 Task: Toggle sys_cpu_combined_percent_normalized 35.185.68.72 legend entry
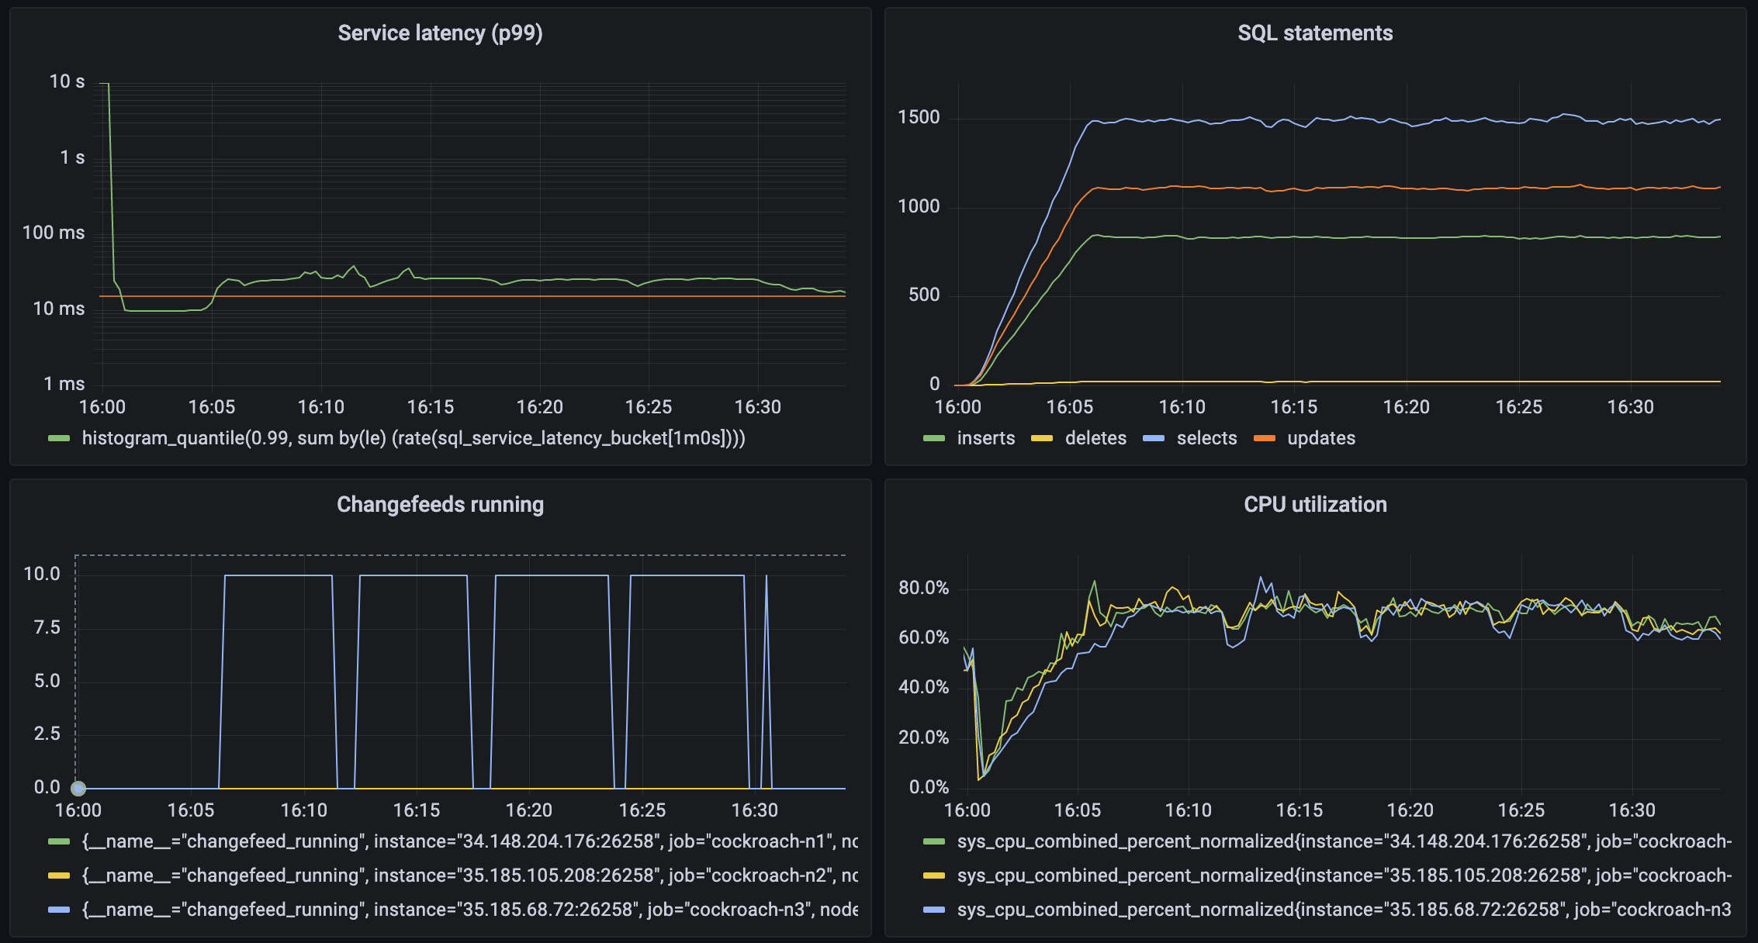pyautogui.click(x=1344, y=910)
